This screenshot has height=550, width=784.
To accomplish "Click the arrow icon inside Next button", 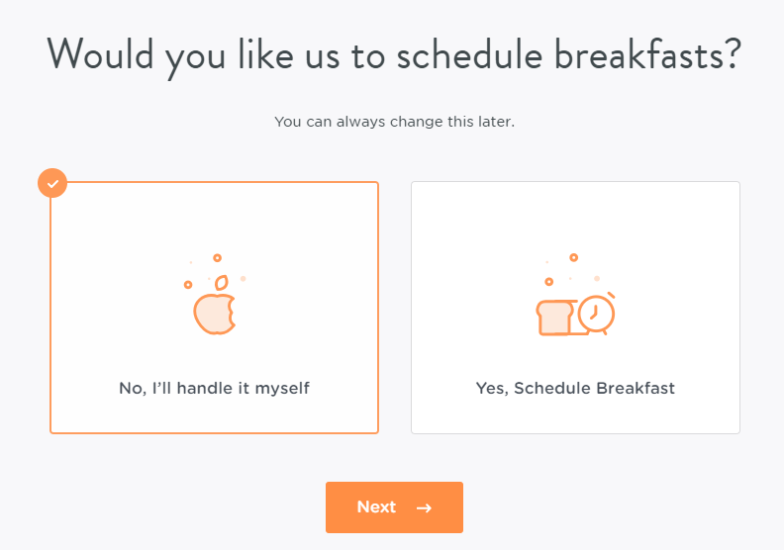I will coord(424,507).
